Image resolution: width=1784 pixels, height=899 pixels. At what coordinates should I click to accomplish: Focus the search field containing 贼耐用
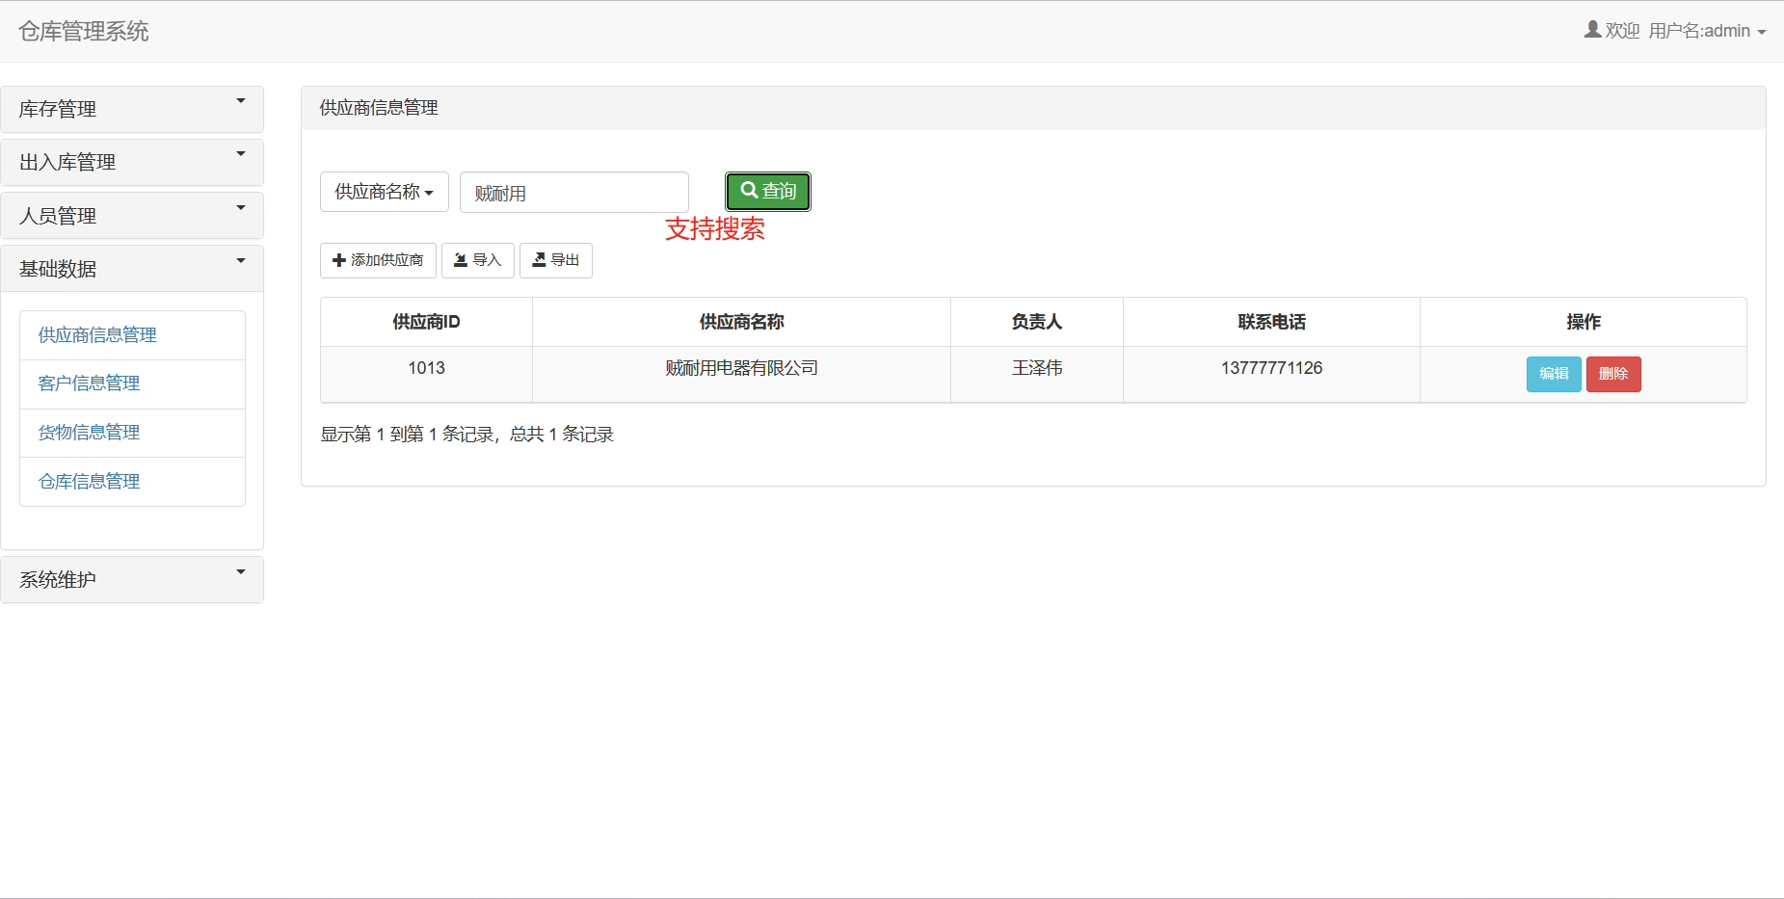pyautogui.click(x=574, y=193)
